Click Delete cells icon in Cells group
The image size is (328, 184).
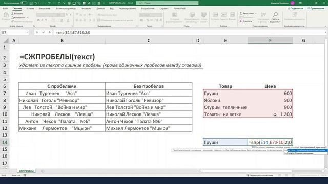tap(224, 15)
